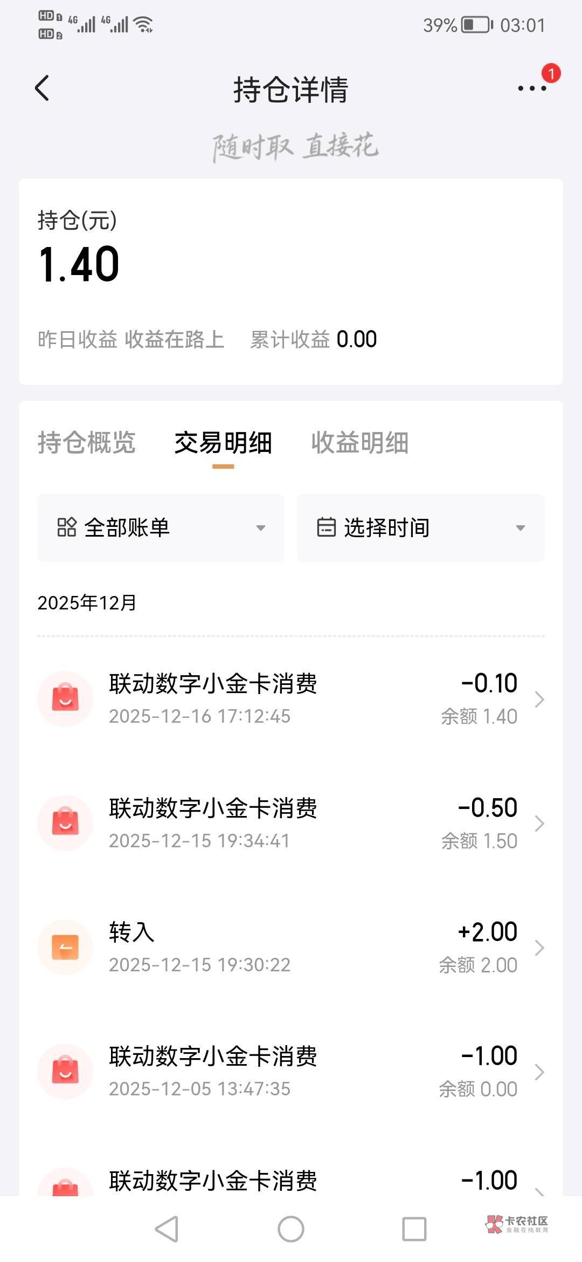582x1262 pixels.
Task: Switch to 收益明细 tab
Action: click(x=359, y=443)
